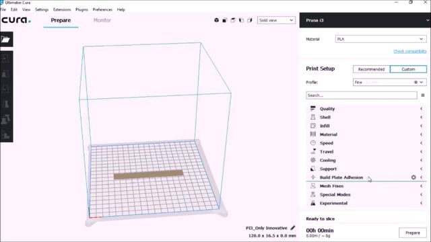Viewport: 431px width, 242px height.
Task: Select the Mirror tool in left sidebar
Action: click(x=6, y=104)
